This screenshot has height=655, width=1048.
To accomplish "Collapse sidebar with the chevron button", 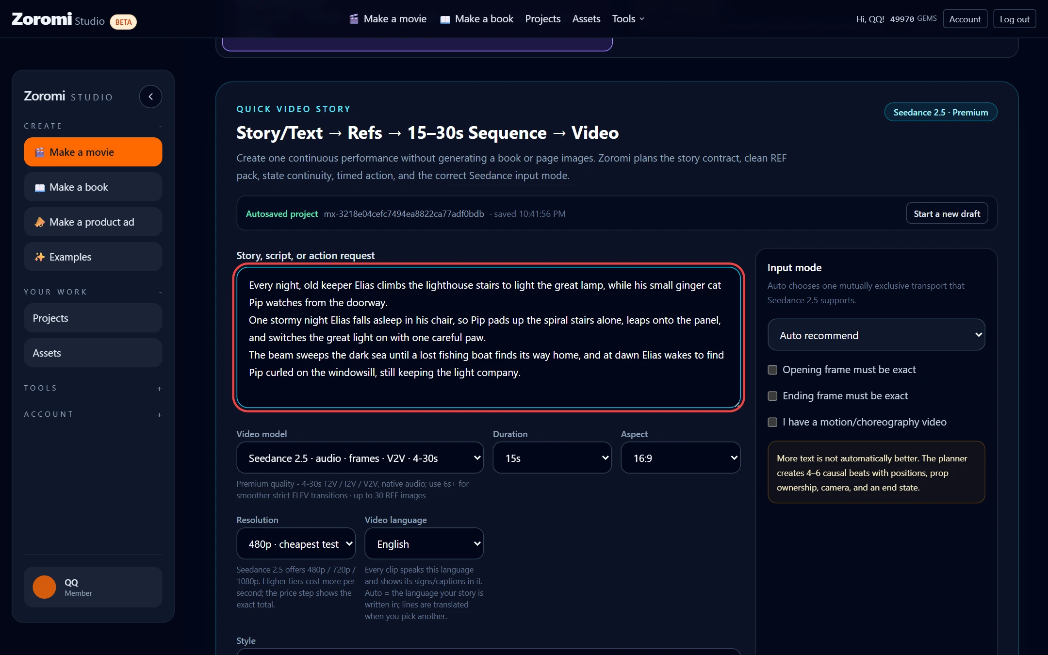I will coord(150,97).
